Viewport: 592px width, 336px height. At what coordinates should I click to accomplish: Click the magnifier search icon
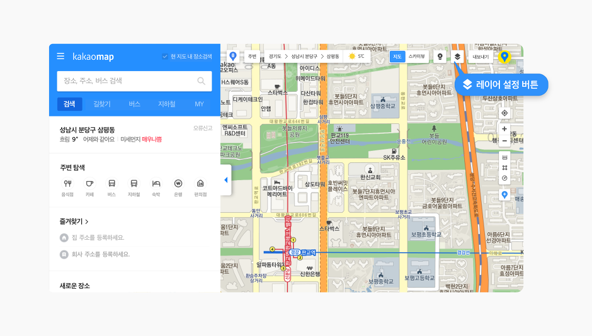(x=202, y=81)
